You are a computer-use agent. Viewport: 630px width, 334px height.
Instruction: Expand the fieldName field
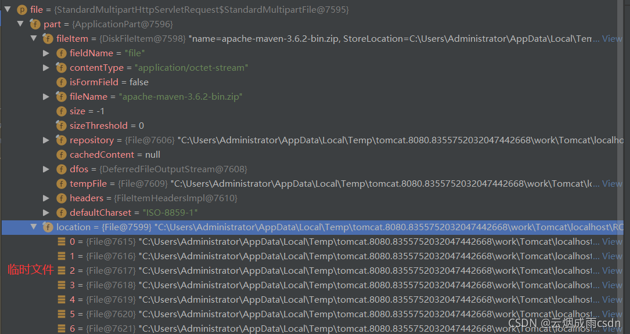(x=46, y=53)
